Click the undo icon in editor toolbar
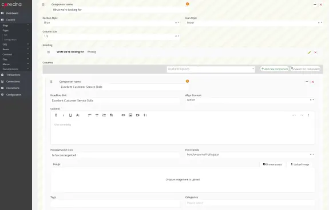 [x=294, y=115]
